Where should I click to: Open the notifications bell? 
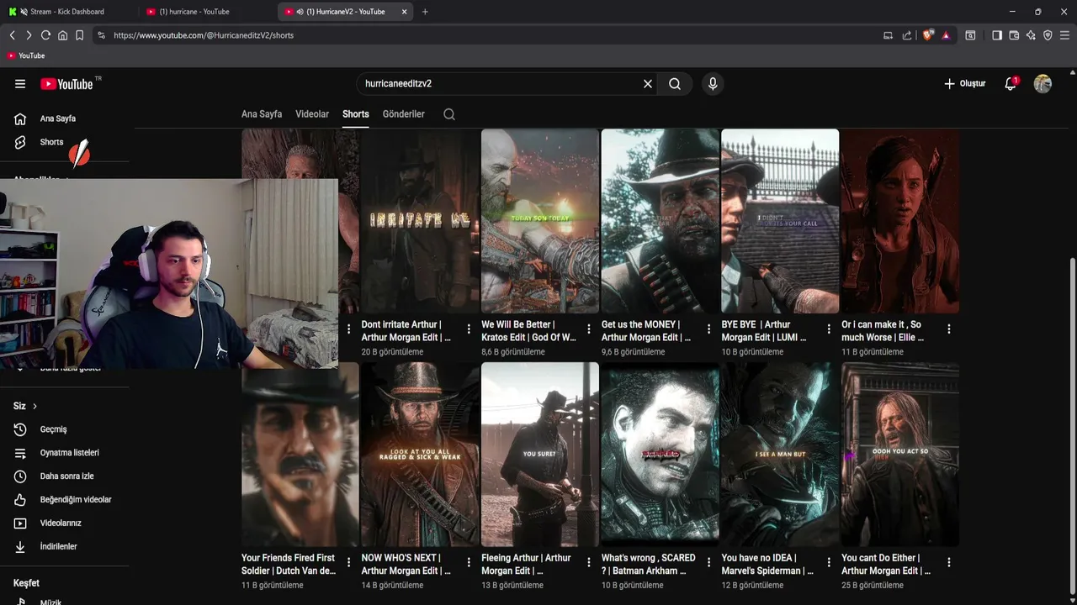pos(1011,84)
